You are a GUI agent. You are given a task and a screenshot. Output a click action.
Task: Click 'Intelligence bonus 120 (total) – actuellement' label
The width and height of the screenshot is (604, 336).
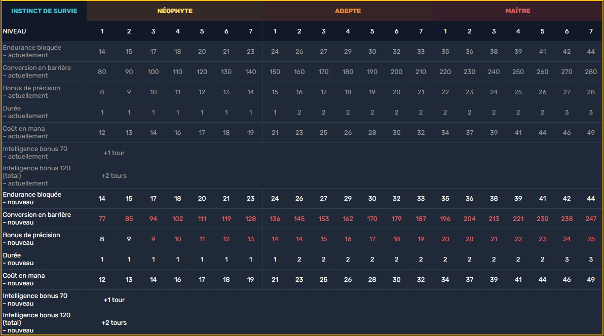coord(36,176)
